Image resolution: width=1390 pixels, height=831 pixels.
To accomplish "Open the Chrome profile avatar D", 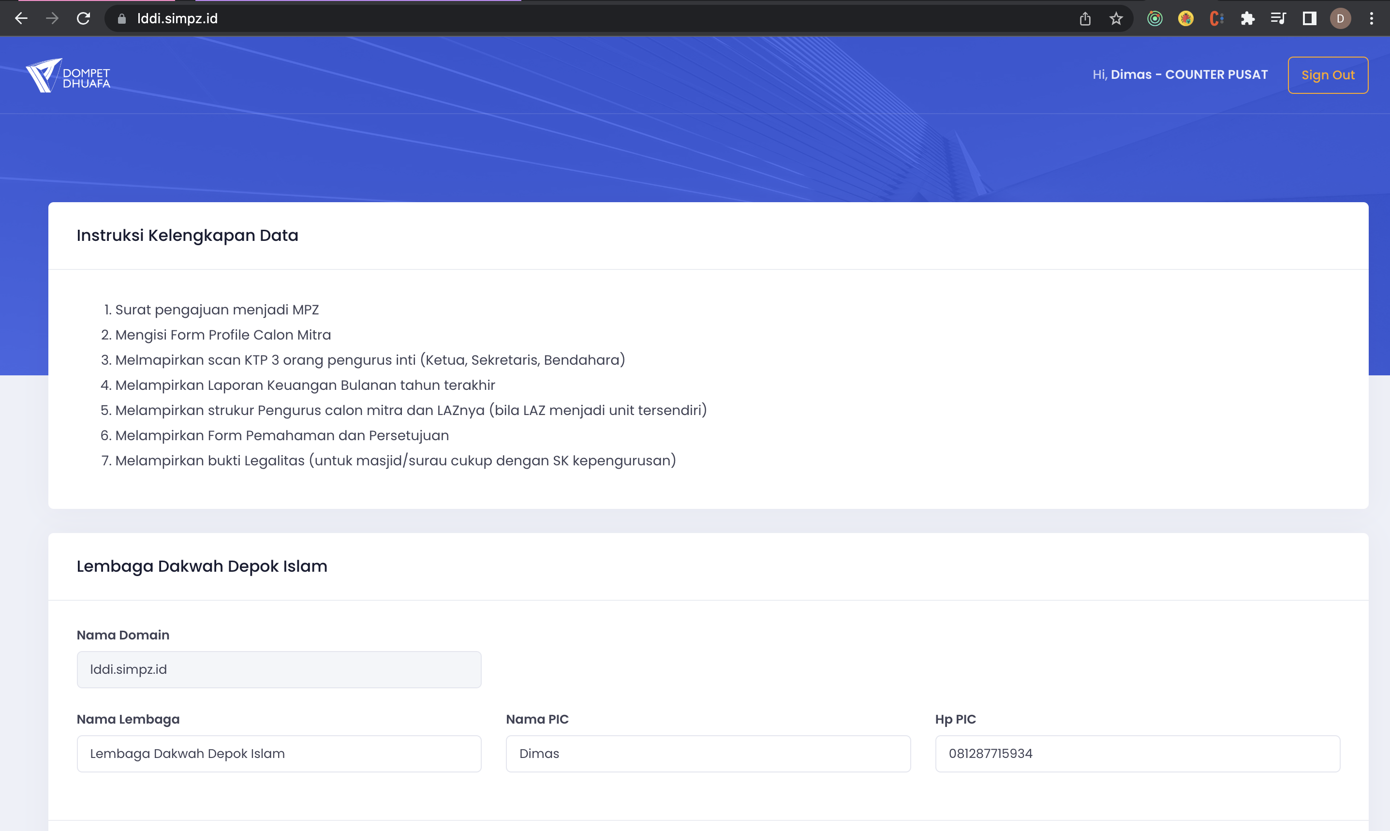I will coord(1340,18).
